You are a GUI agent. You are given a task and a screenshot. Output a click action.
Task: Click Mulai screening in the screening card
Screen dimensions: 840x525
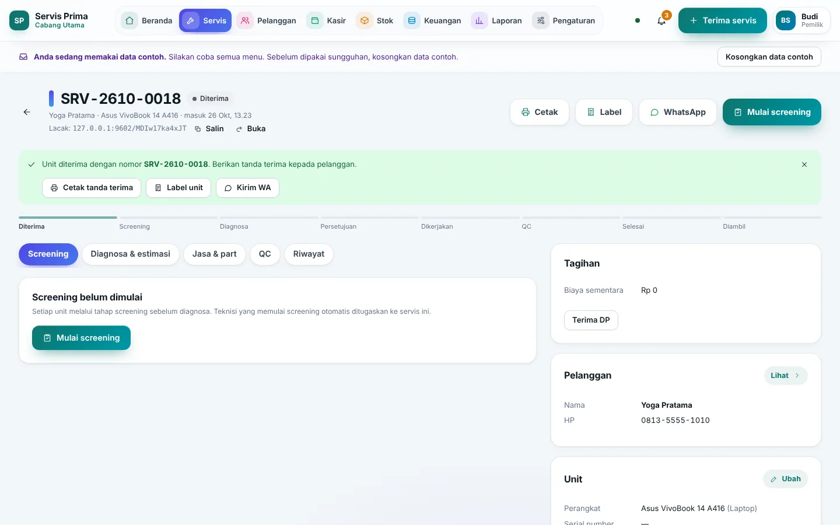pos(81,338)
